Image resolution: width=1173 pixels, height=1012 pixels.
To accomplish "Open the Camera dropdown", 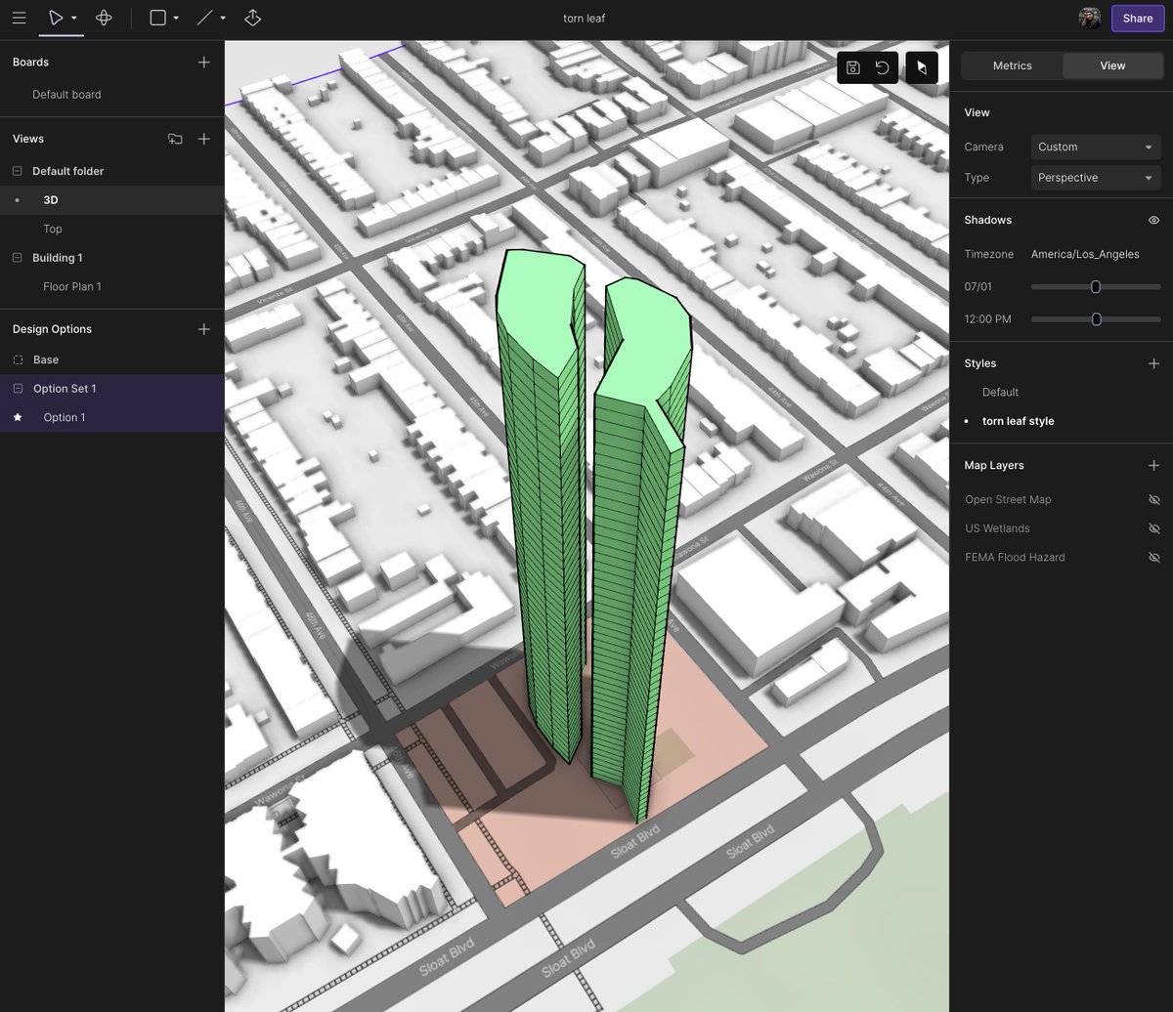I will tap(1096, 147).
